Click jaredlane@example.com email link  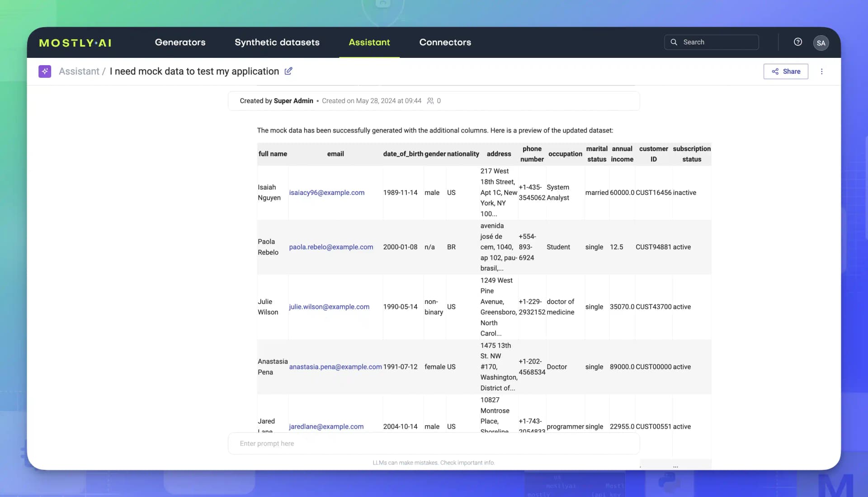pos(326,426)
